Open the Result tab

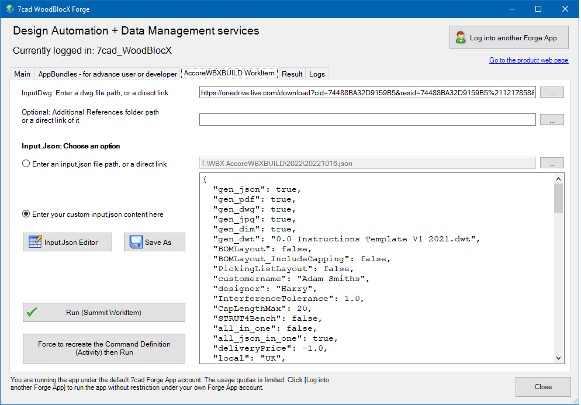coord(292,74)
